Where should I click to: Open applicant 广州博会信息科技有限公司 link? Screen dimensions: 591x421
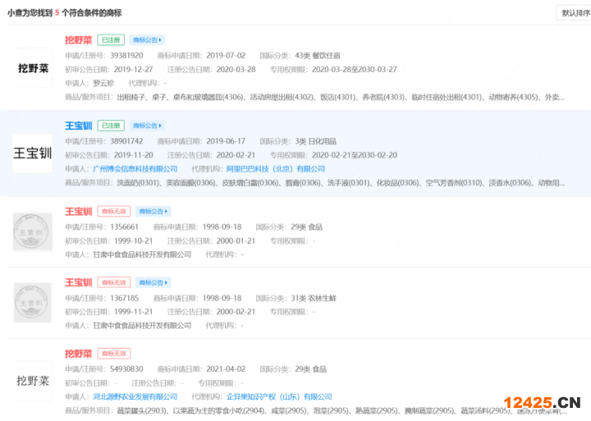pos(135,169)
